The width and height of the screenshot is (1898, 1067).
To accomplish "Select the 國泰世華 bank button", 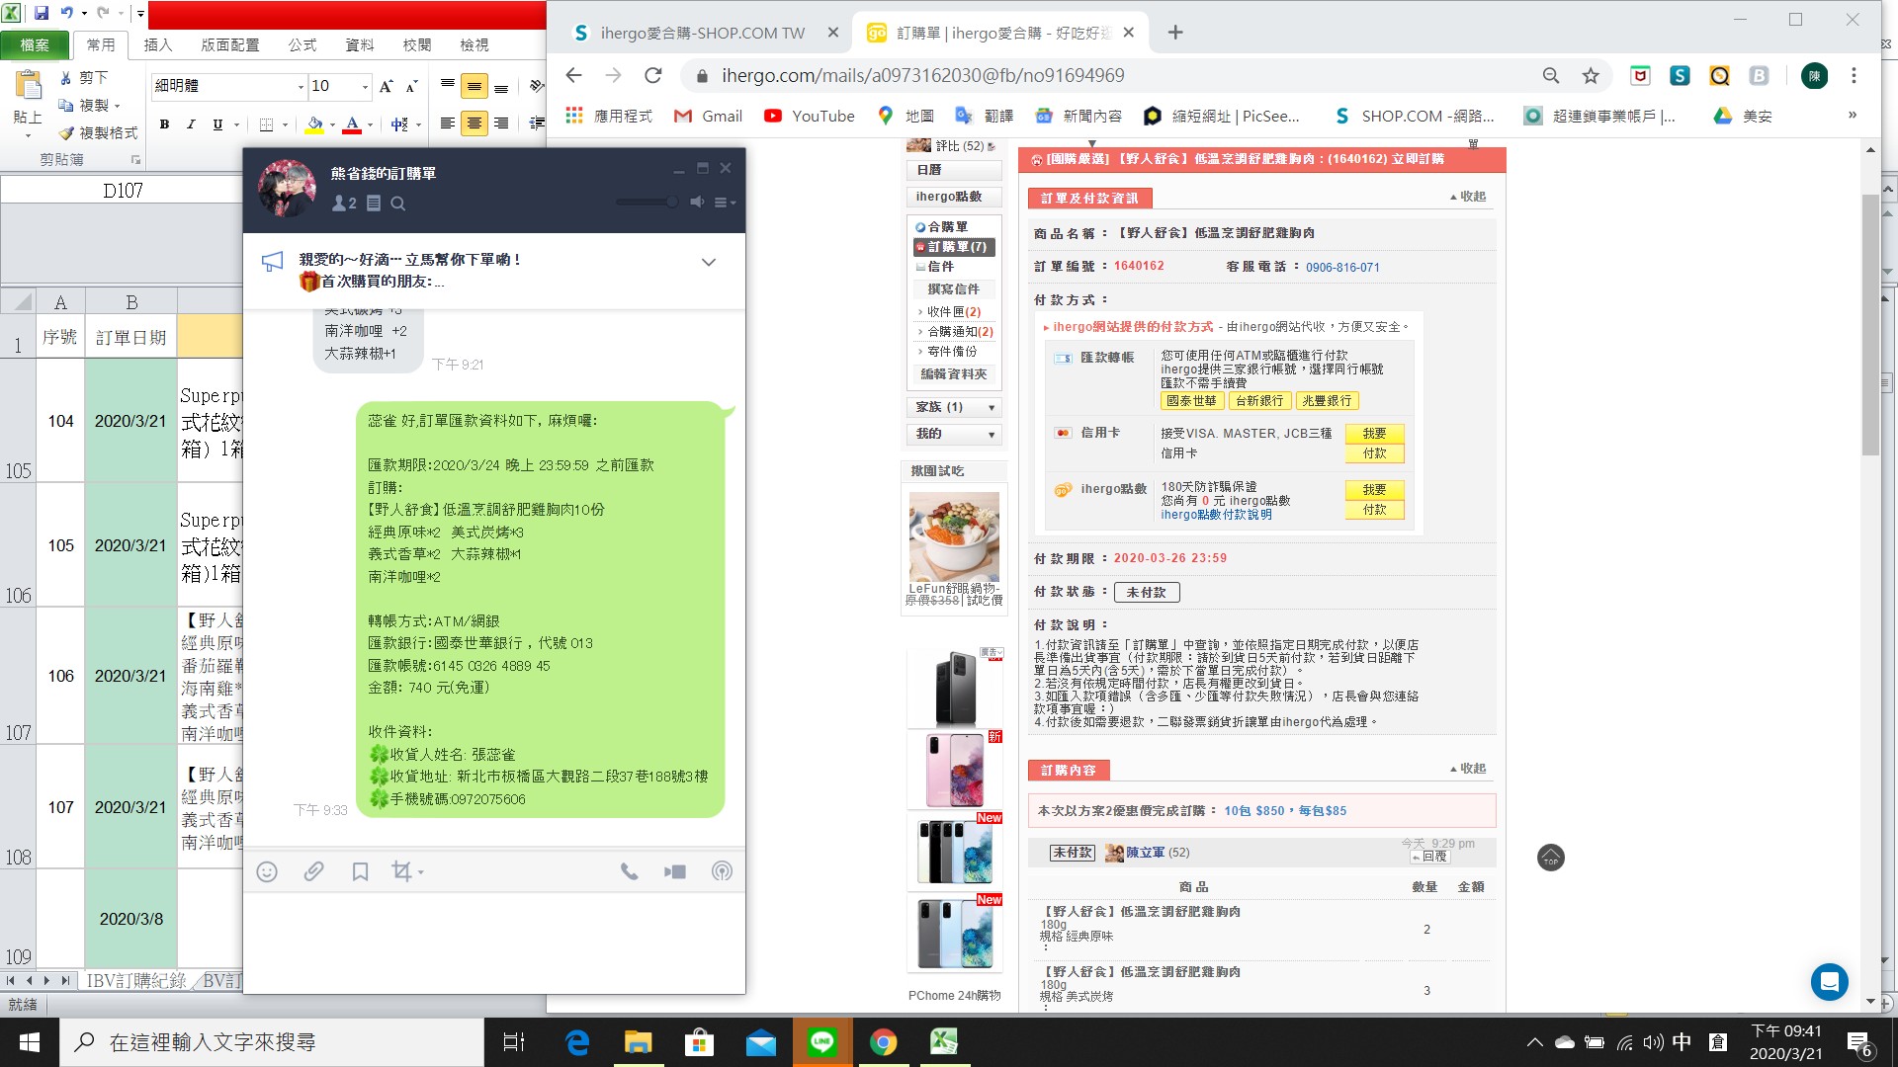I will [1191, 401].
